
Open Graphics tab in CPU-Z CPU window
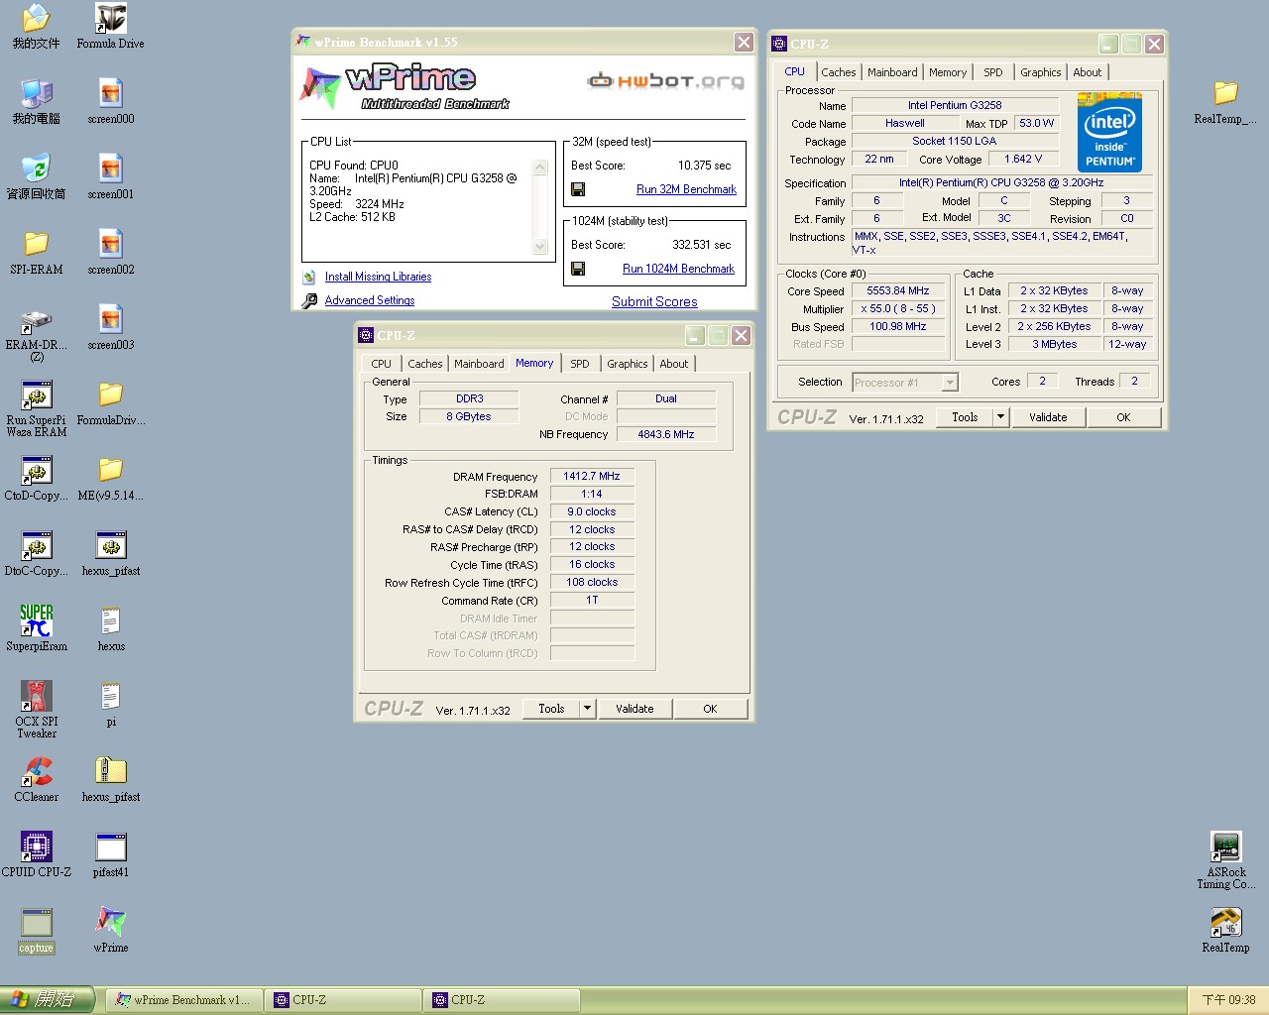point(1040,72)
